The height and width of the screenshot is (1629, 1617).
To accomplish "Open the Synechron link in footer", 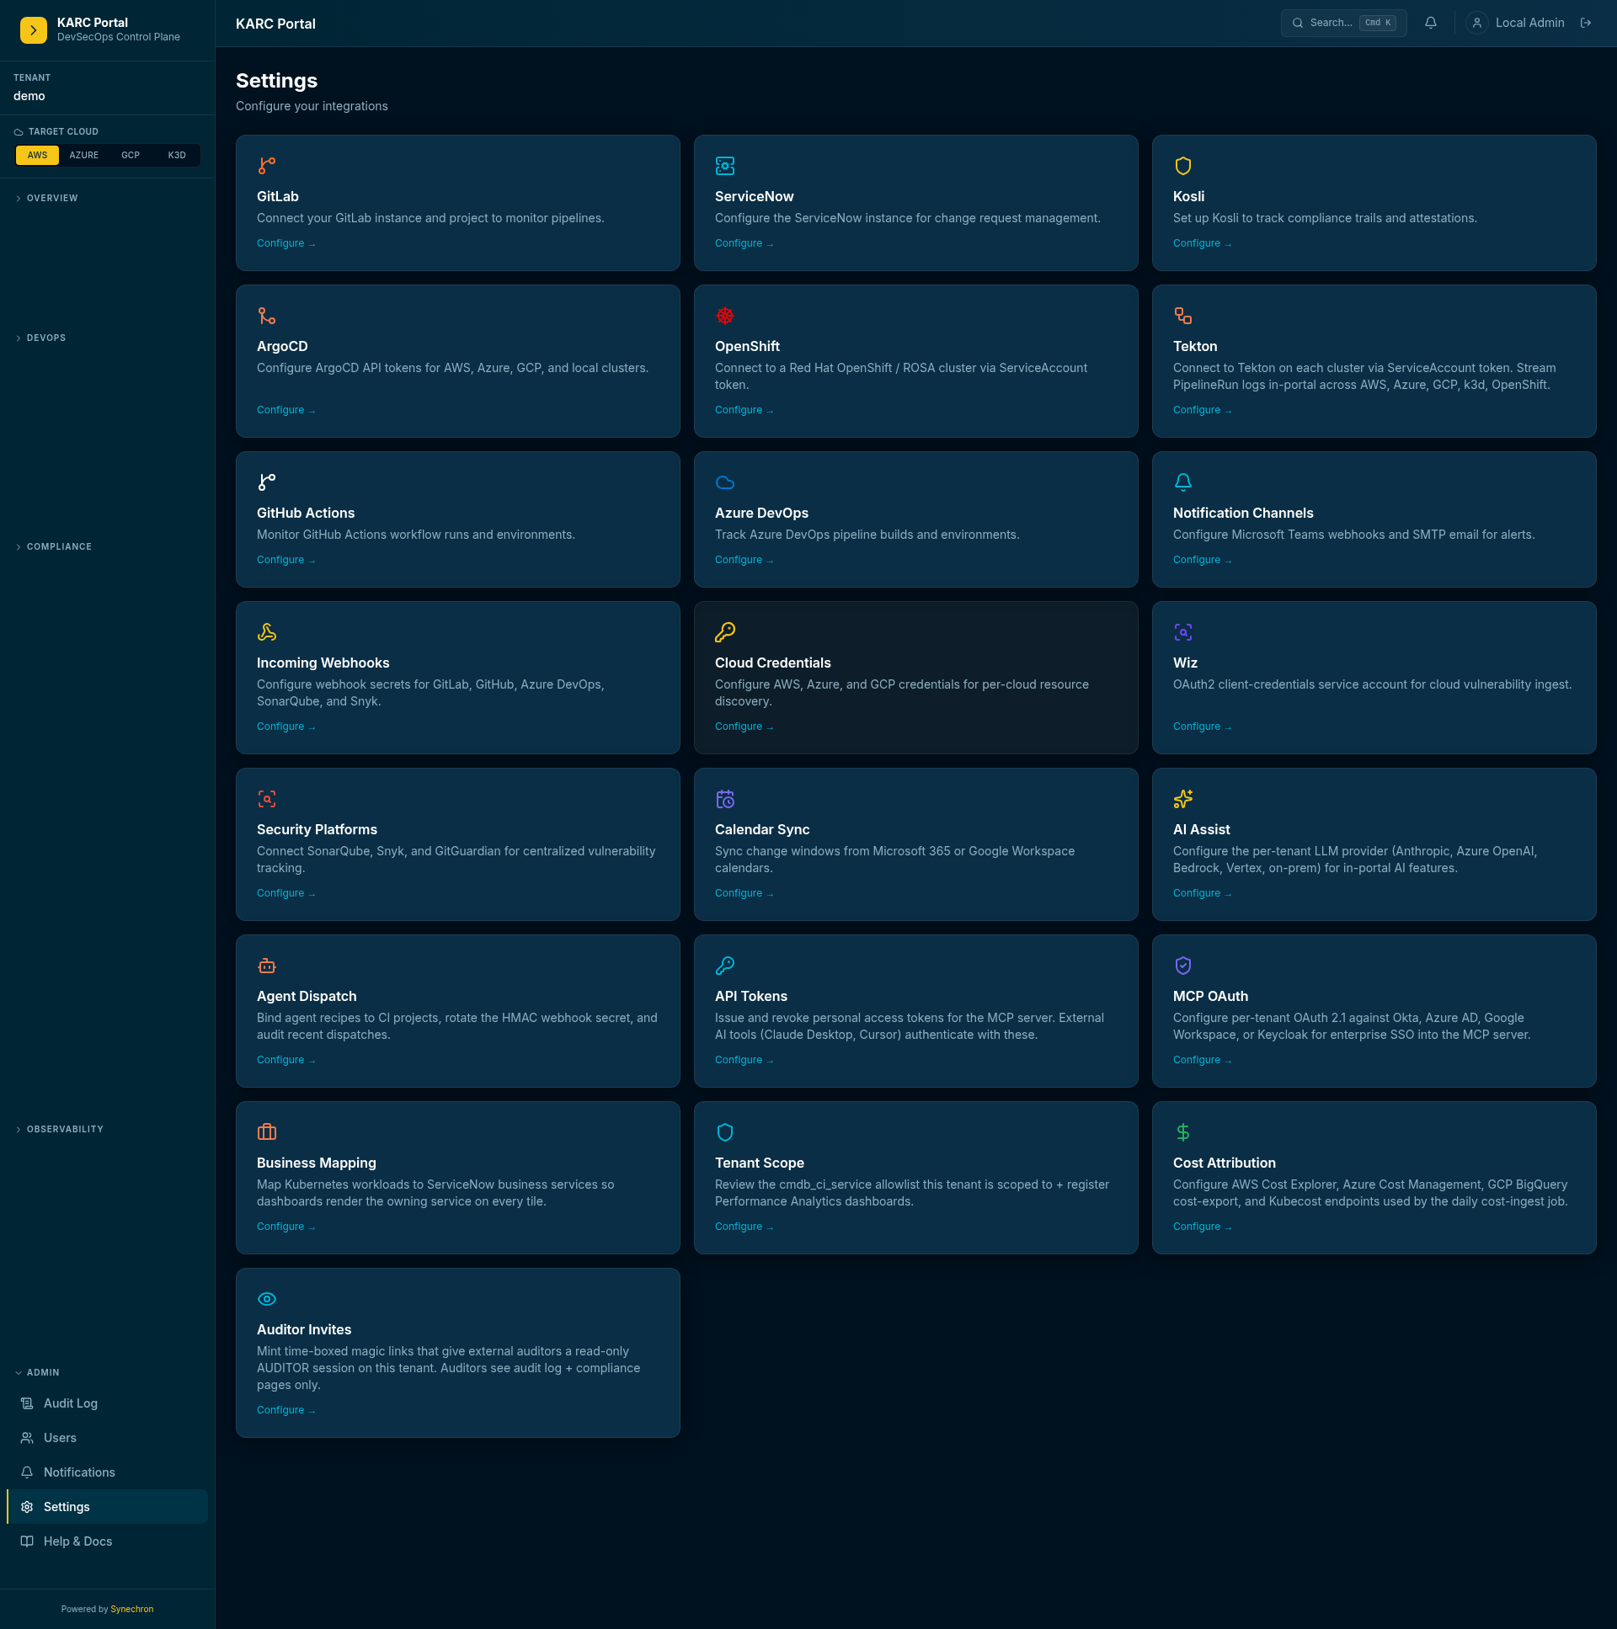I will (131, 1609).
